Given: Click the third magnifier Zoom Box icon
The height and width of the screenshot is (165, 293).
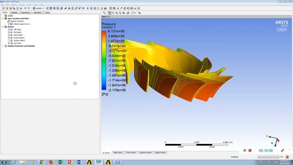Looking at the screenshot, I should point(124,13).
